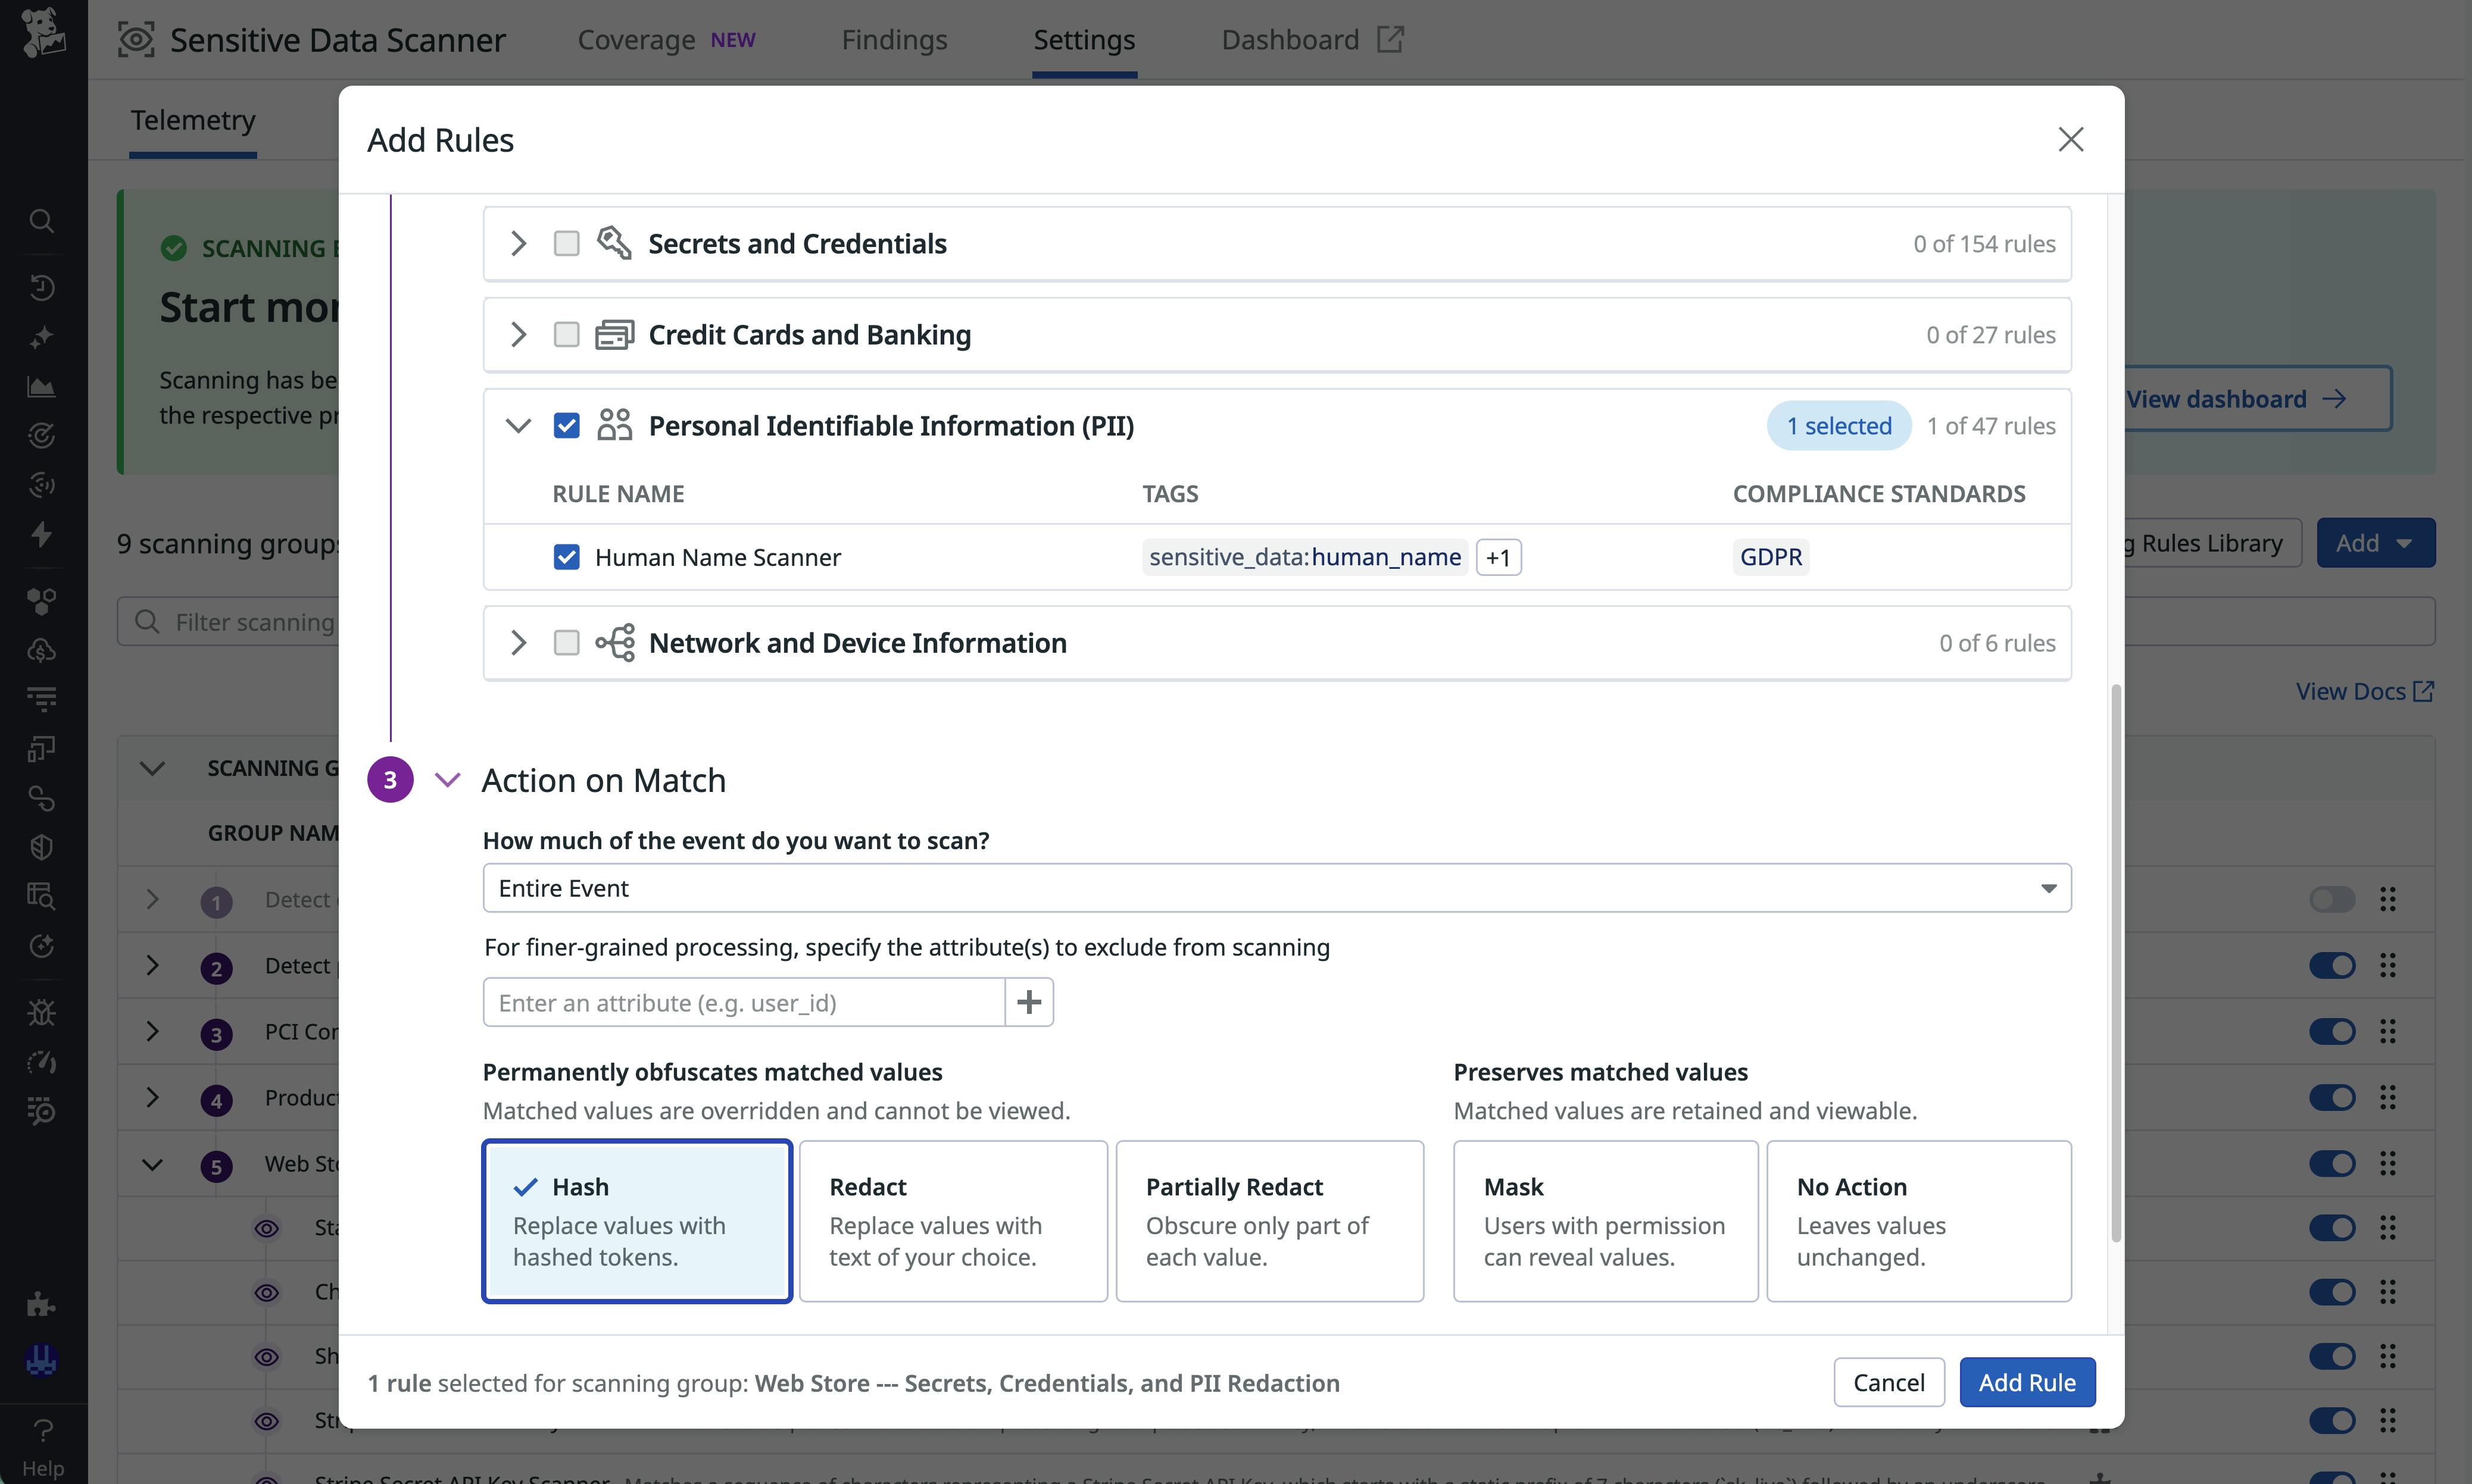Image resolution: width=2472 pixels, height=1484 pixels.
Task: Click the bug icon in the left sidebar
Action: point(42,1013)
